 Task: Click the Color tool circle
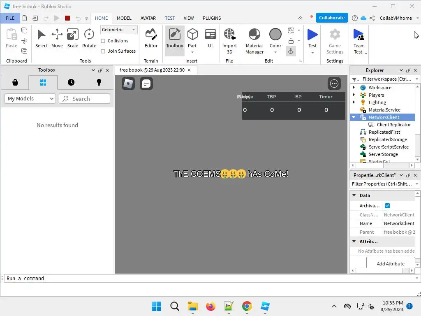click(x=275, y=35)
